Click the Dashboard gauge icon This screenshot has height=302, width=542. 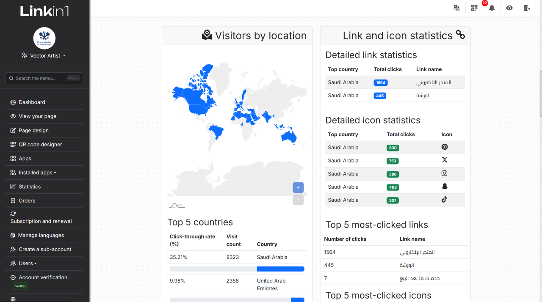13,102
